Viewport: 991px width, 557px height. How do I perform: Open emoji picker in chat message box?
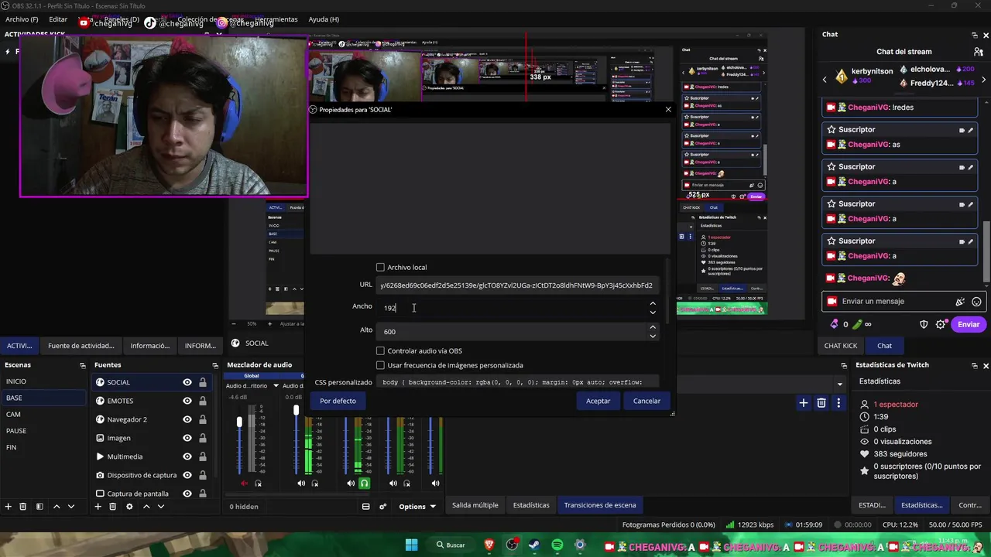pos(976,302)
